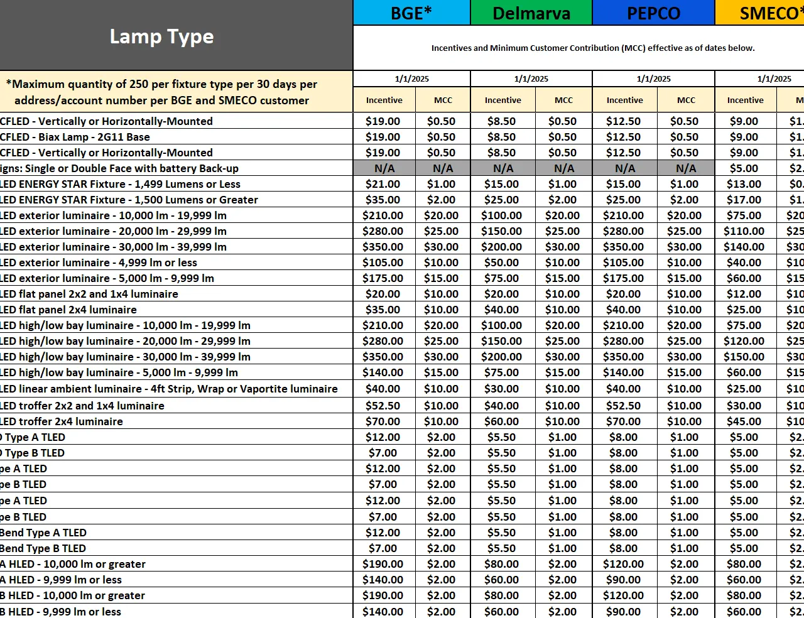Viewport: 804px width, 618px height.
Task: Click the BGE* utility column header
Action: click(x=411, y=13)
